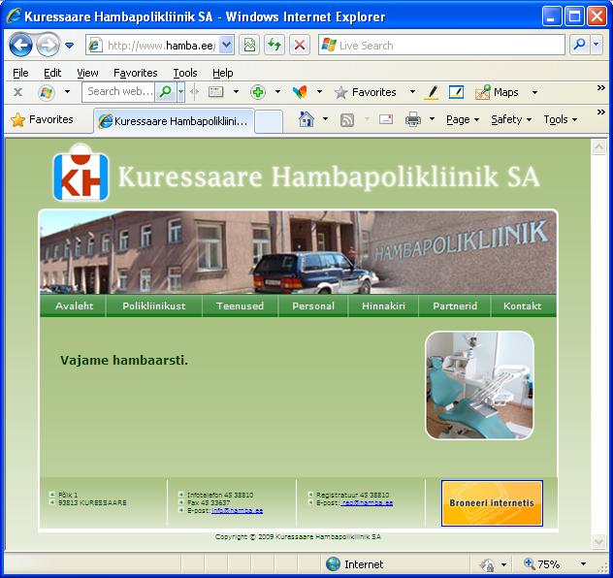This screenshot has height=578, width=613.
Task: Click the scrollbar down arrow
Action: [598, 542]
